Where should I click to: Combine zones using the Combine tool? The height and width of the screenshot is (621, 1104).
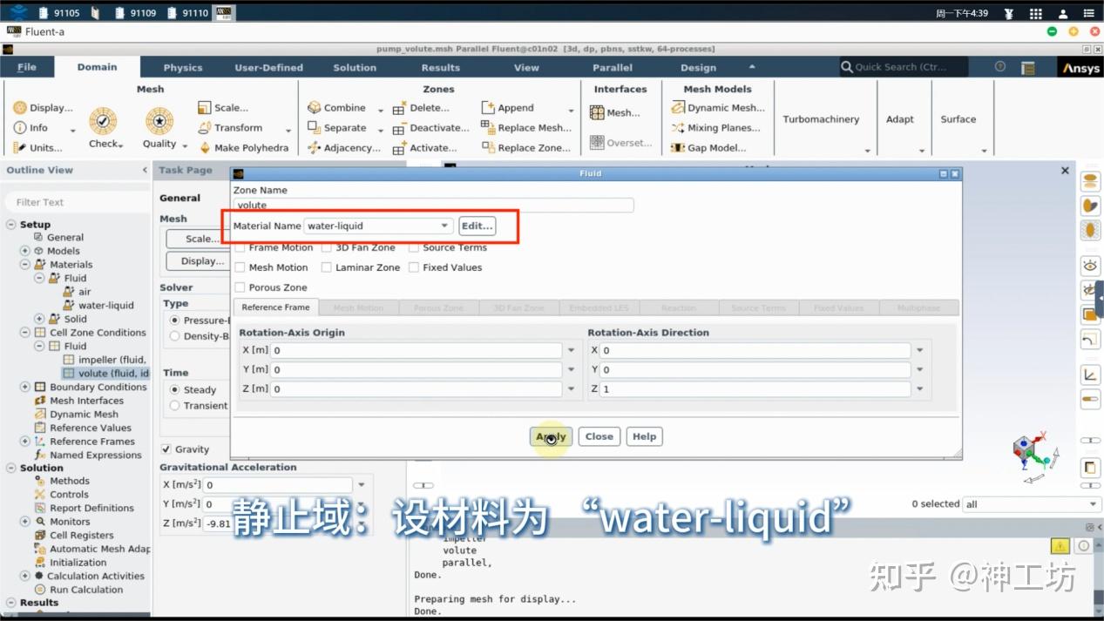tap(336, 108)
